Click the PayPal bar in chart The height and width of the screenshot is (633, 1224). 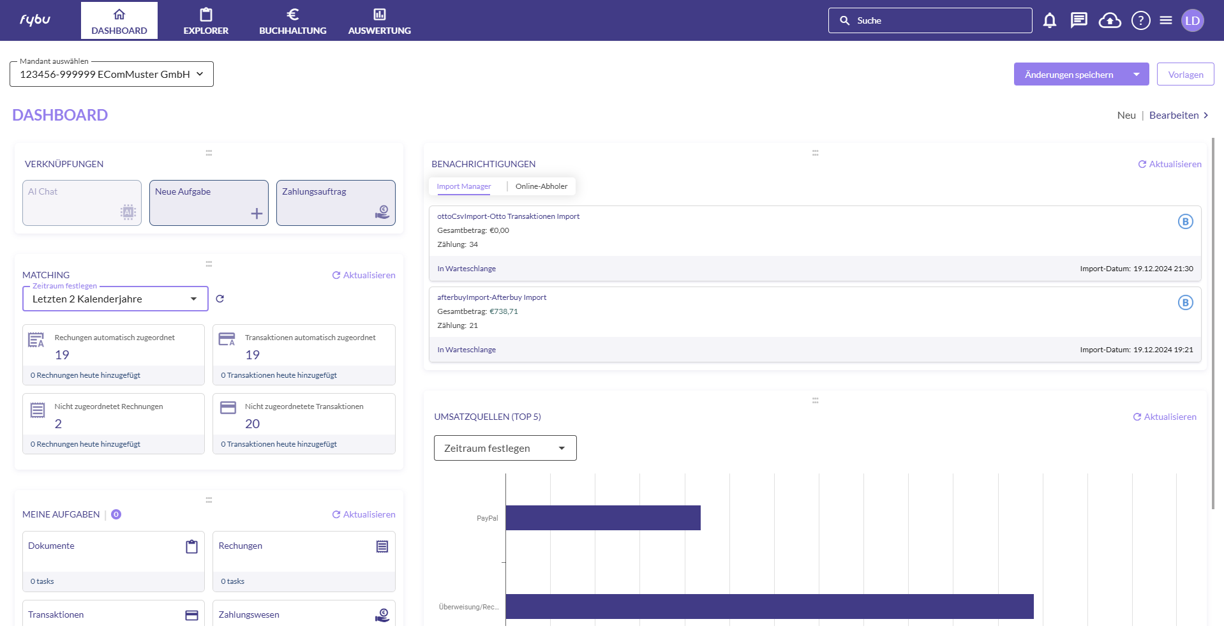coord(602,518)
